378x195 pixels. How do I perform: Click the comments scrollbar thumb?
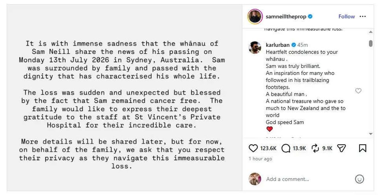371,43
